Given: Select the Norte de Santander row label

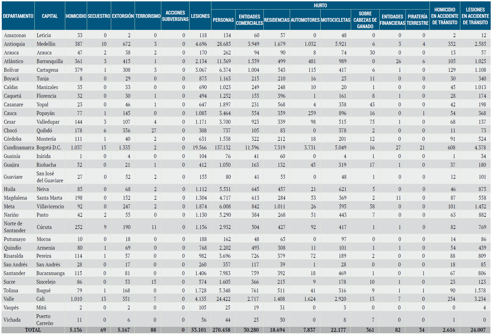Looking at the screenshot, I should coord(15,227).
